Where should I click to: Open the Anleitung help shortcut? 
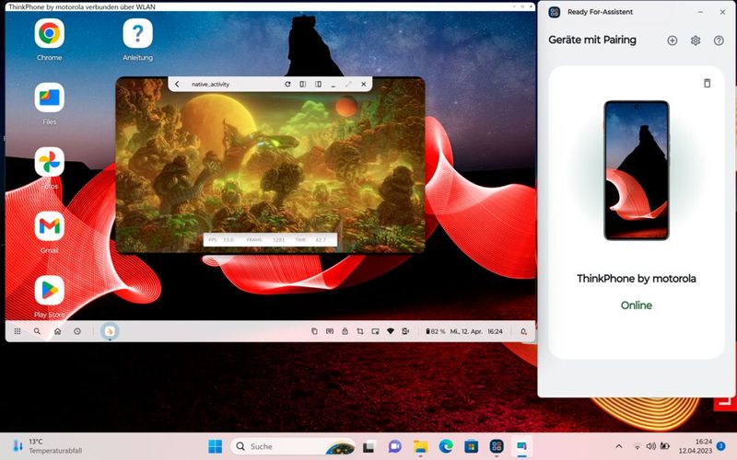[x=137, y=33]
